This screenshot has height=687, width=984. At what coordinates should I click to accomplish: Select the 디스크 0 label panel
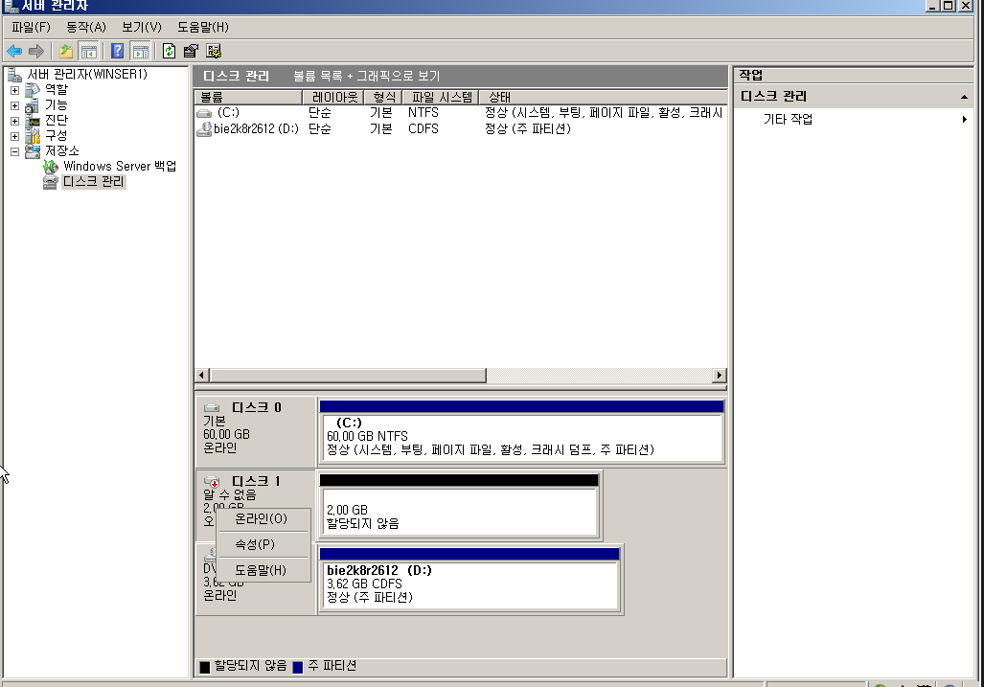[256, 431]
